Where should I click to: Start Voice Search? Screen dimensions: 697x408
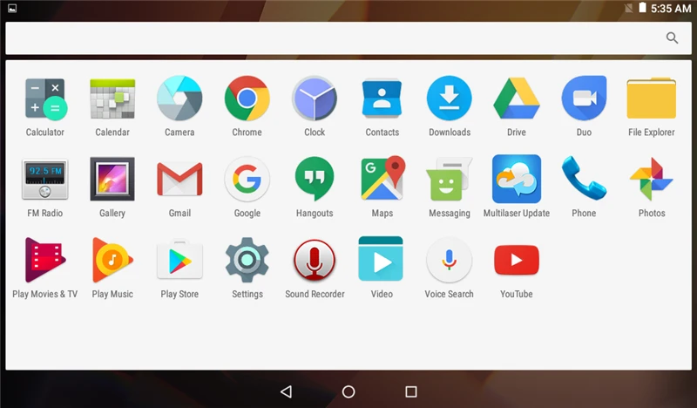450,261
